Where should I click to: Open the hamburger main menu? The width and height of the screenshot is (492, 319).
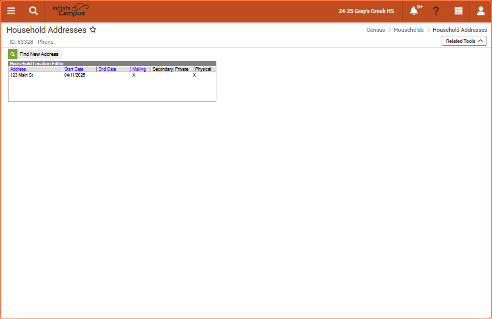(11, 11)
